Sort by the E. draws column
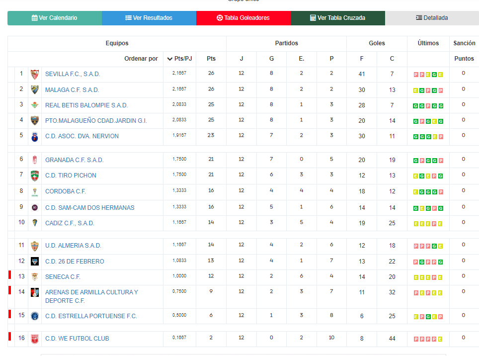 [302, 59]
